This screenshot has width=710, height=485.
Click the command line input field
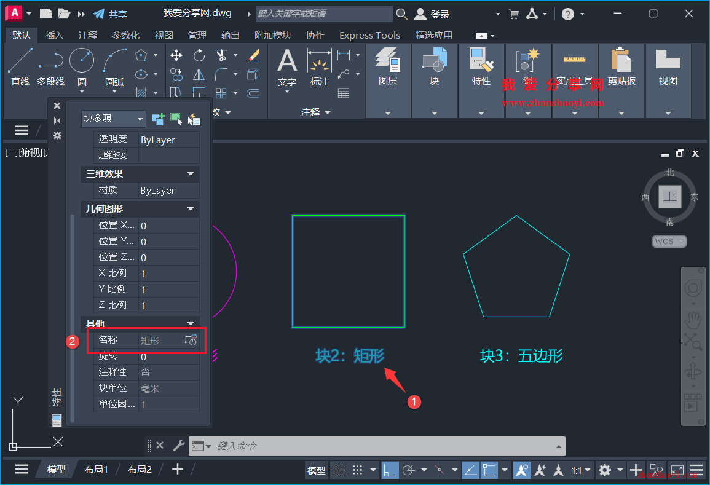pos(384,446)
